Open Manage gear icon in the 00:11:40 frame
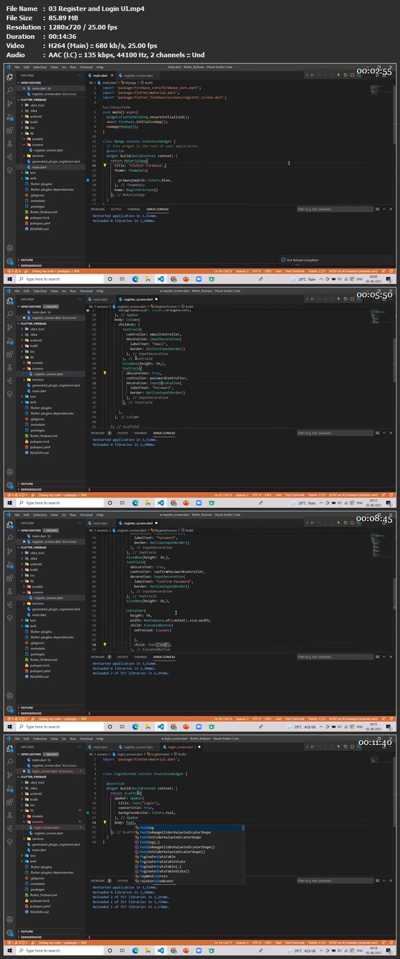This screenshot has height=959, width=400. click(x=9, y=933)
